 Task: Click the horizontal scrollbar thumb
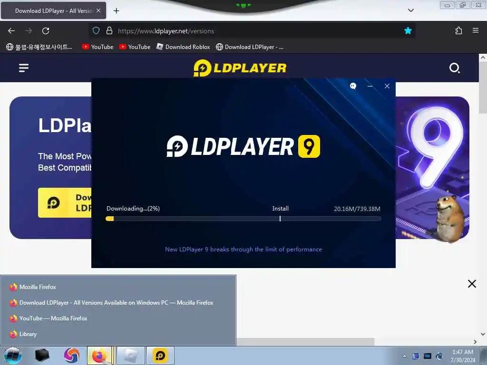click(305, 342)
